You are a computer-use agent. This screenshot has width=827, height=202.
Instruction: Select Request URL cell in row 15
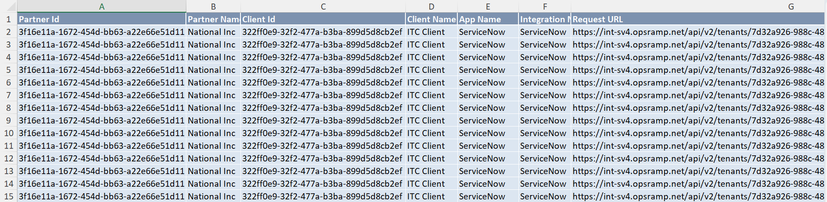[698, 196]
